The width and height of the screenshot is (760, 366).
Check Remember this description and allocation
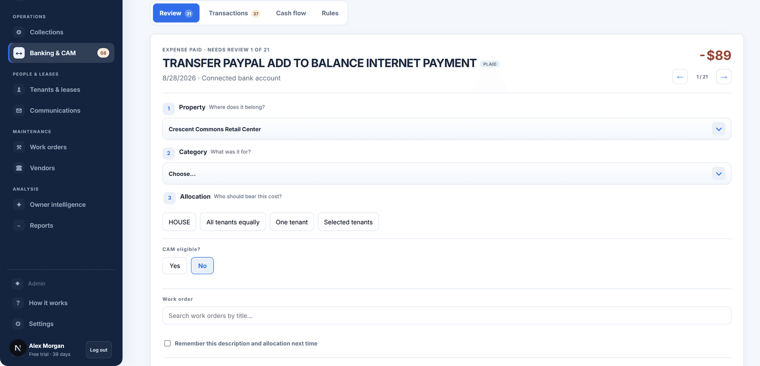coord(167,343)
